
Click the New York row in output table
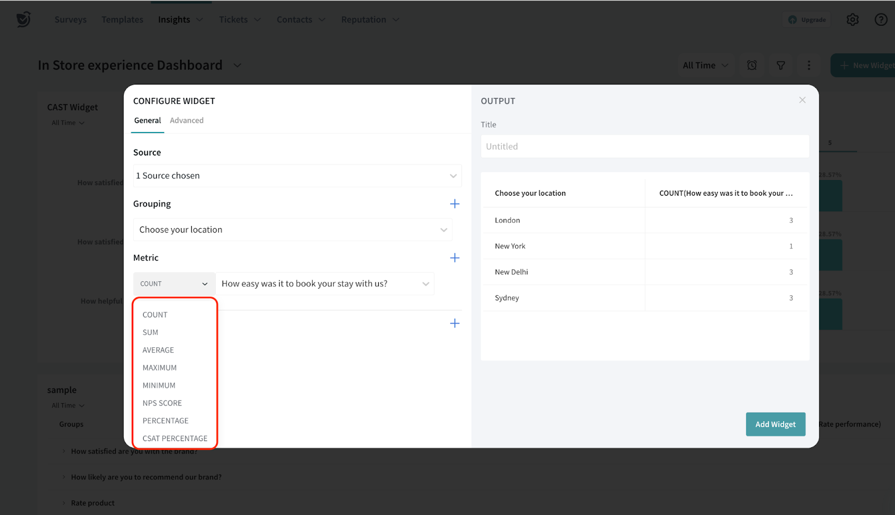point(645,246)
